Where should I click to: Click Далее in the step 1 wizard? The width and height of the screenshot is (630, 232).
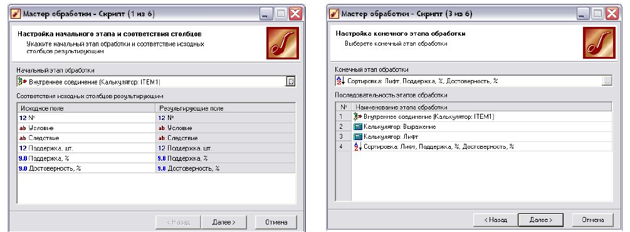coord(224,222)
